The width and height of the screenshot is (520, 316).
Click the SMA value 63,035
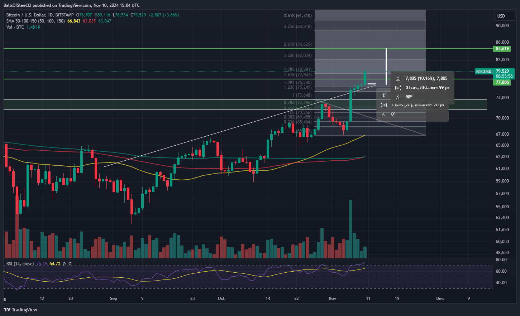pyautogui.click(x=89, y=21)
